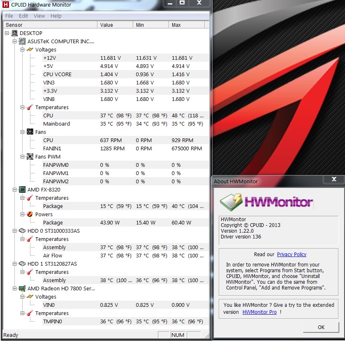This screenshot has width=345, height=341.
Task: Click the NUM status bar indicator
Action: tap(178, 335)
